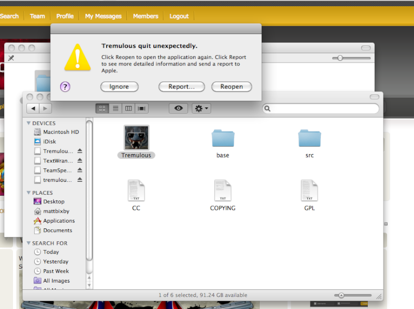The height and width of the screenshot is (309, 414).
Task: Open the src folder
Action: 309,138
